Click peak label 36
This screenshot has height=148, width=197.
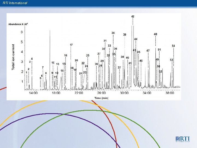[x=115, y=49]
